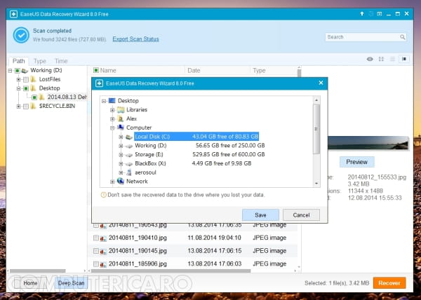Viewport: 421px width, 300px height.
Task: Click the Deep Scan button
Action: [x=71, y=283]
